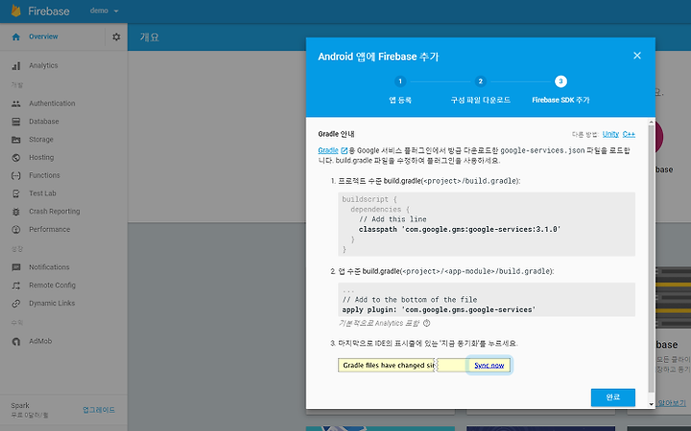Image resolution: width=691 pixels, height=431 pixels.
Task: Open Performance in the sidebar
Action: click(x=49, y=230)
